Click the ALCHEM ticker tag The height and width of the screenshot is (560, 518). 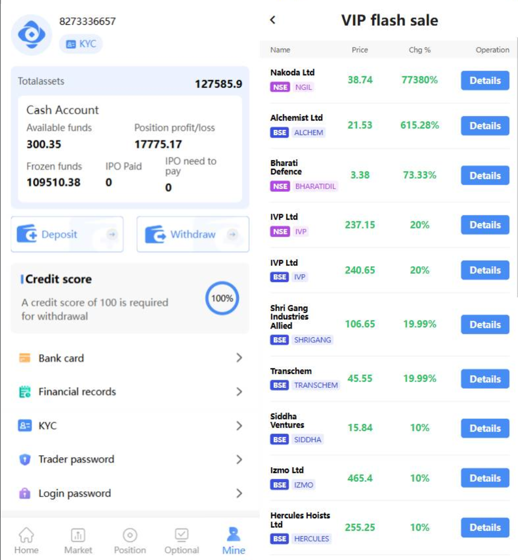(308, 133)
